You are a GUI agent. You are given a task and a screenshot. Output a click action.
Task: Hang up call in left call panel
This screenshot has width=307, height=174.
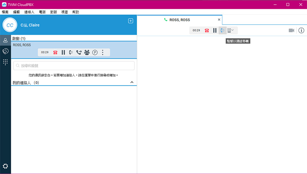coord(55,53)
